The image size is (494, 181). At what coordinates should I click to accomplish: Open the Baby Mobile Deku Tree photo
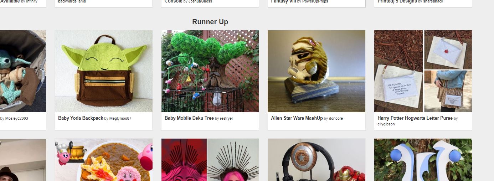point(210,71)
